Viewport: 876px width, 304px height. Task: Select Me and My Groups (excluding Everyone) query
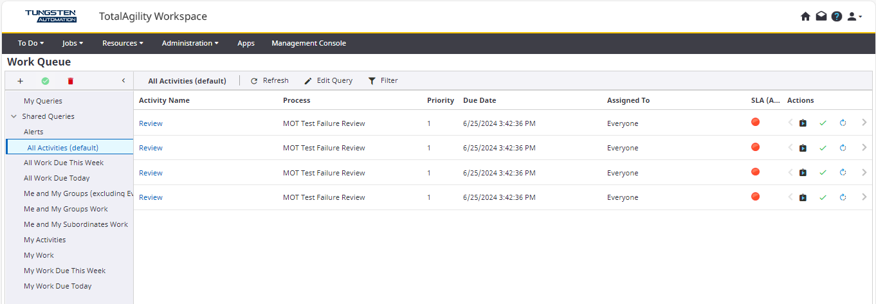(78, 193)
